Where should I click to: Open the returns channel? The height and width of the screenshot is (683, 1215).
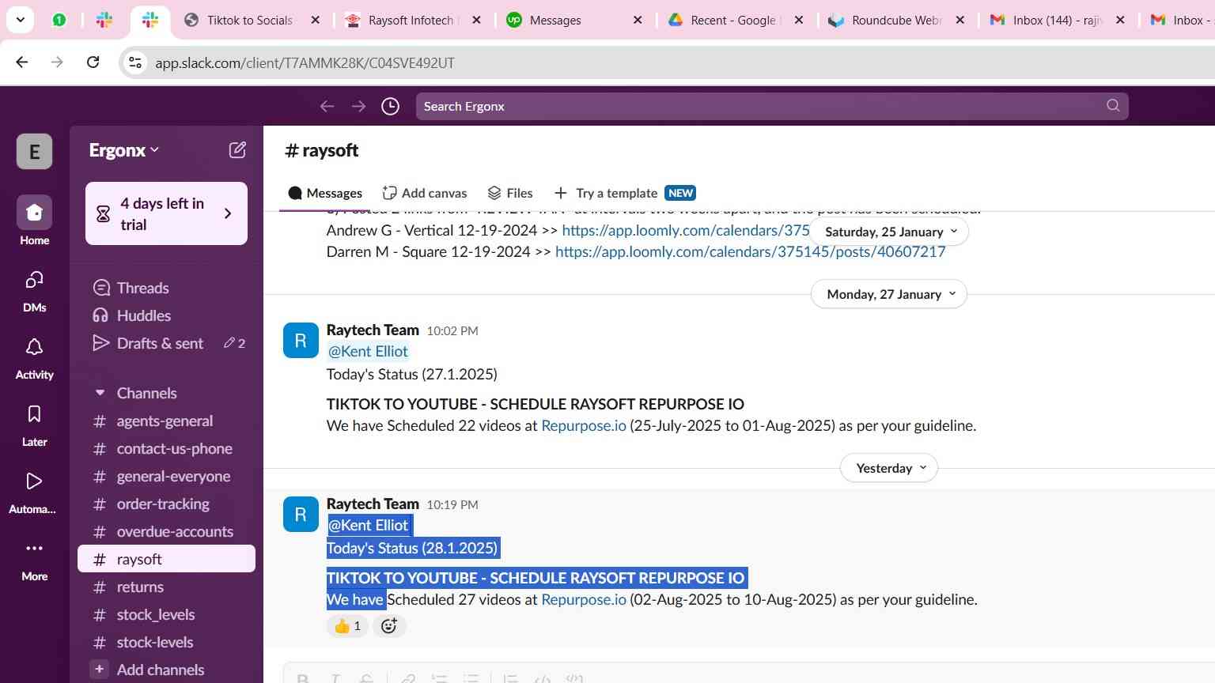pyautogui.click(x=140, y=587)
